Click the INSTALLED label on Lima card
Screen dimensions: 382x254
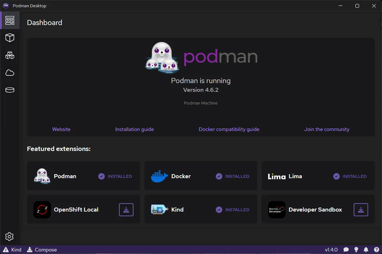[x=354, y=176]
